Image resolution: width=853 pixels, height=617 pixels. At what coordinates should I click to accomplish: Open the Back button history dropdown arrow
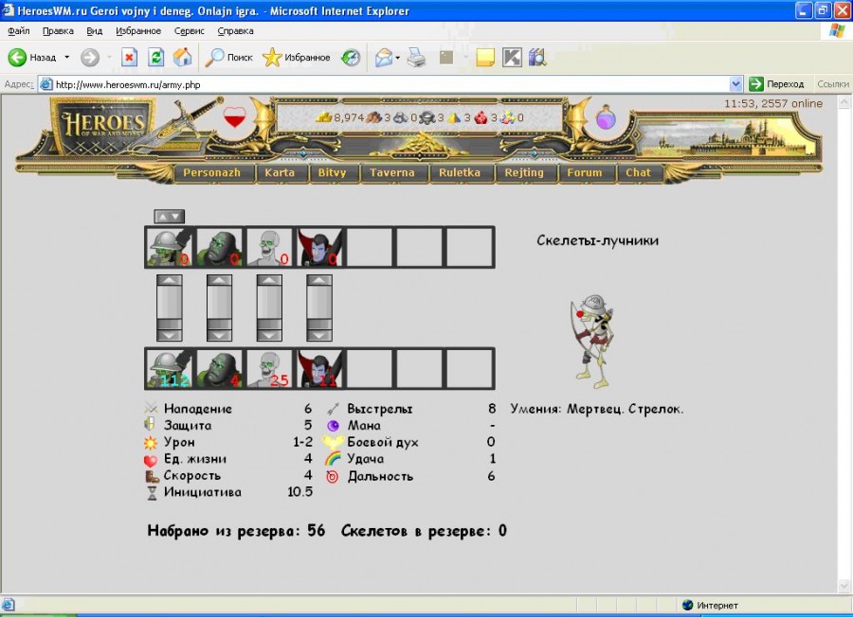pyautogui.click(x=67, y=57)
